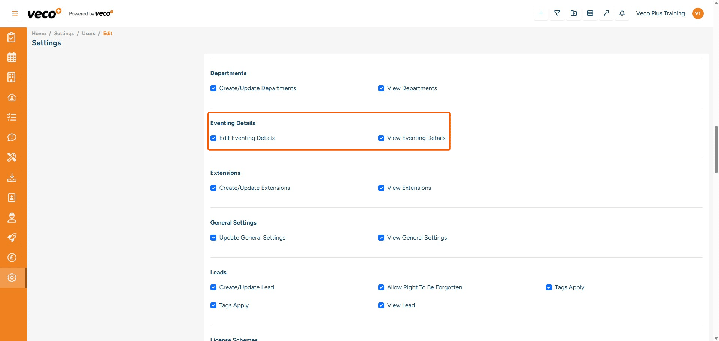Open the calendar icon in the sidebar
719x341 pixels.
click(x=12, y=57)
